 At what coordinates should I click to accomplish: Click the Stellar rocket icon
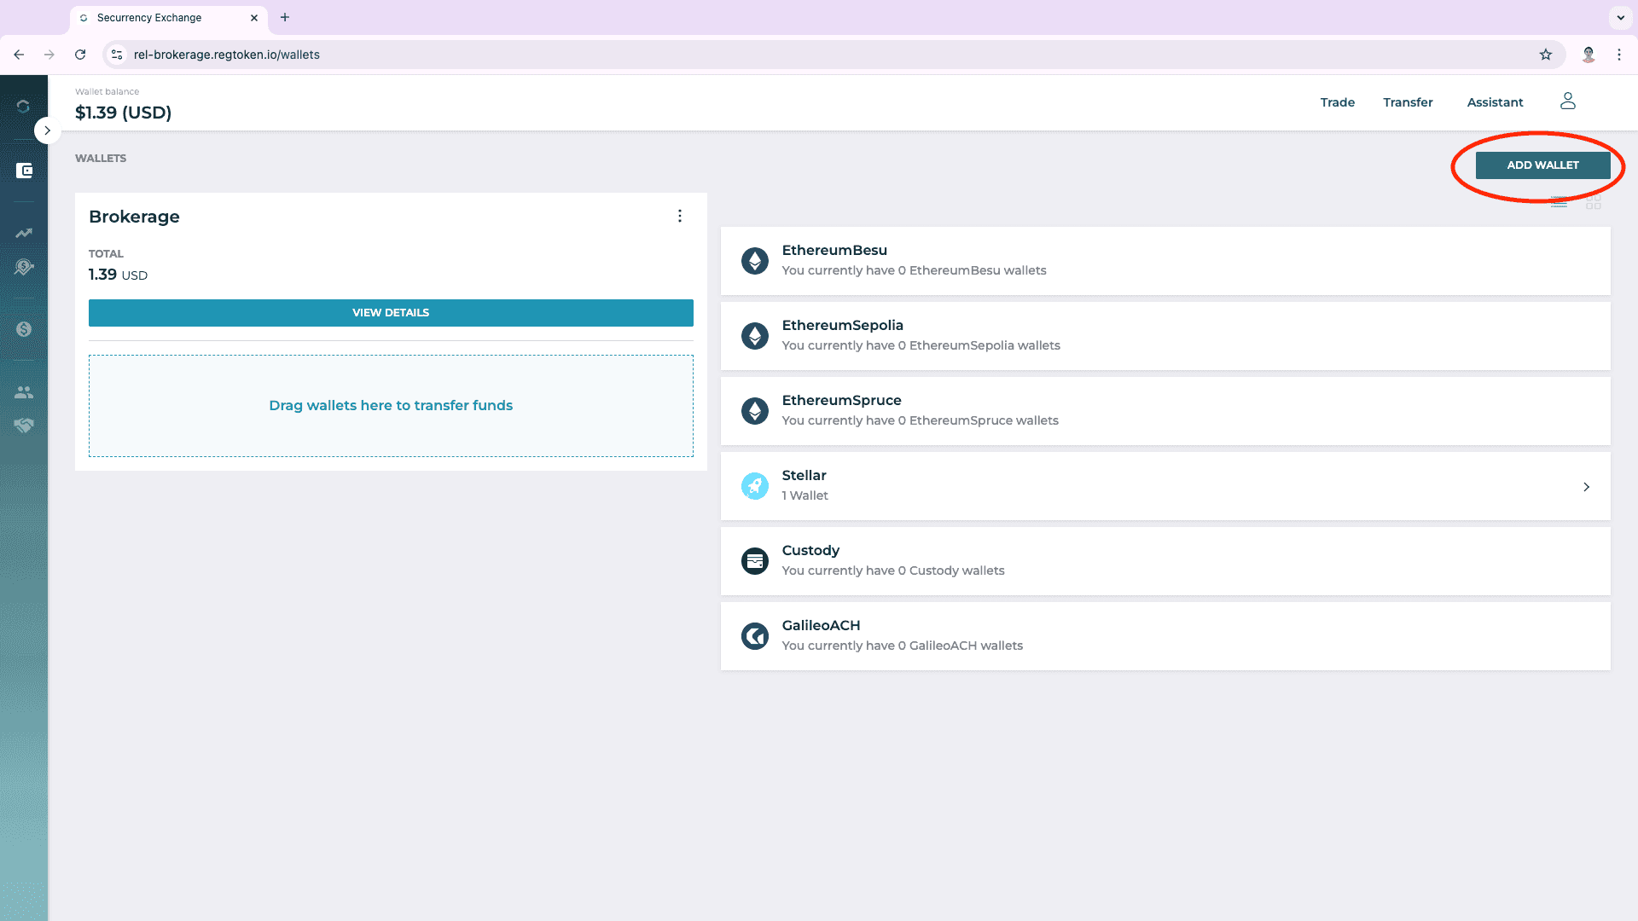755,486
